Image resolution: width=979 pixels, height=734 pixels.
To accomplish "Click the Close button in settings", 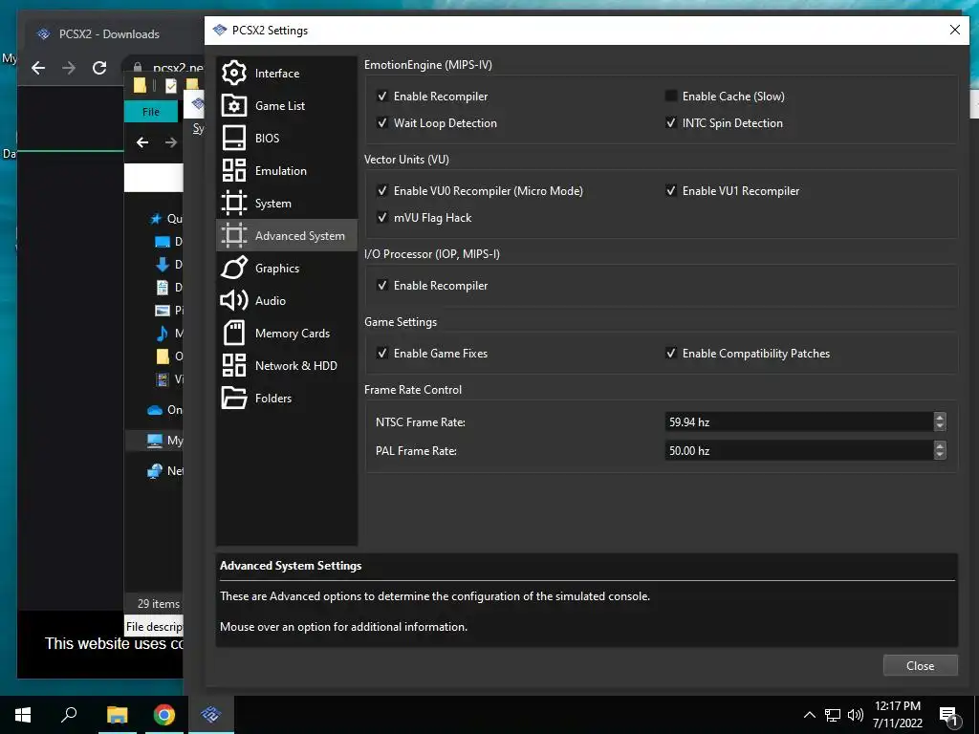I will [921, 665].
